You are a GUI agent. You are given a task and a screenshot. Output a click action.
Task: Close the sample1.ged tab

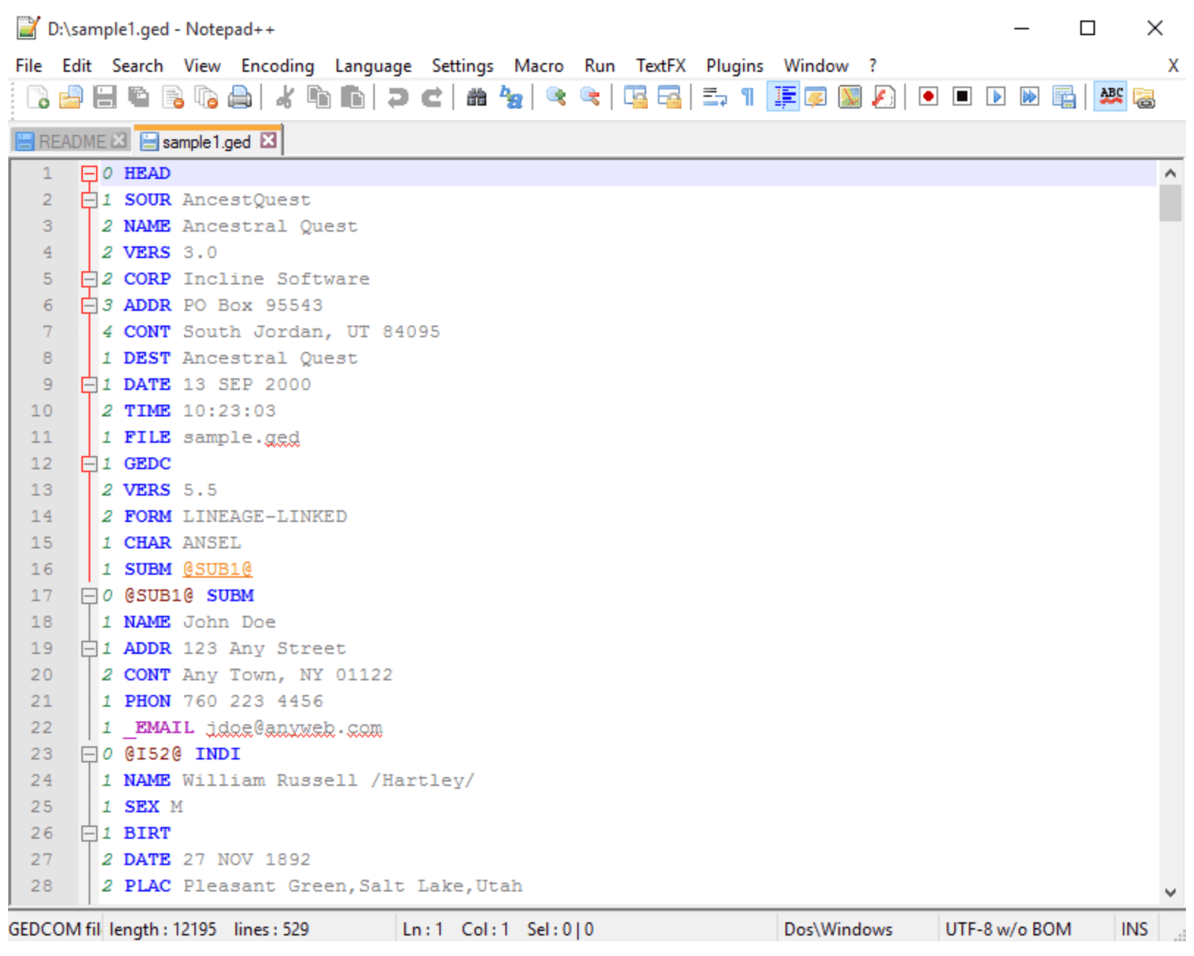click(x=269, y=140)
